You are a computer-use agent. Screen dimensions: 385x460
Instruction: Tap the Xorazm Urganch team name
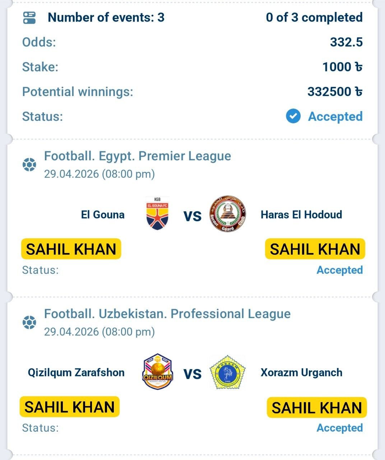point(301,372)
